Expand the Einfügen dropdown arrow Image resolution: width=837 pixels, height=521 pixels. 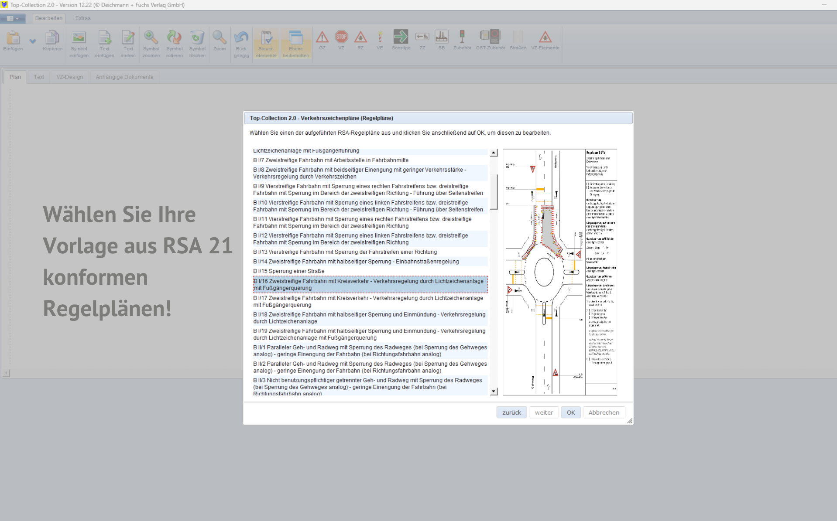33,41
